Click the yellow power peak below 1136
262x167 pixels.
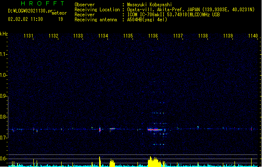155,162
